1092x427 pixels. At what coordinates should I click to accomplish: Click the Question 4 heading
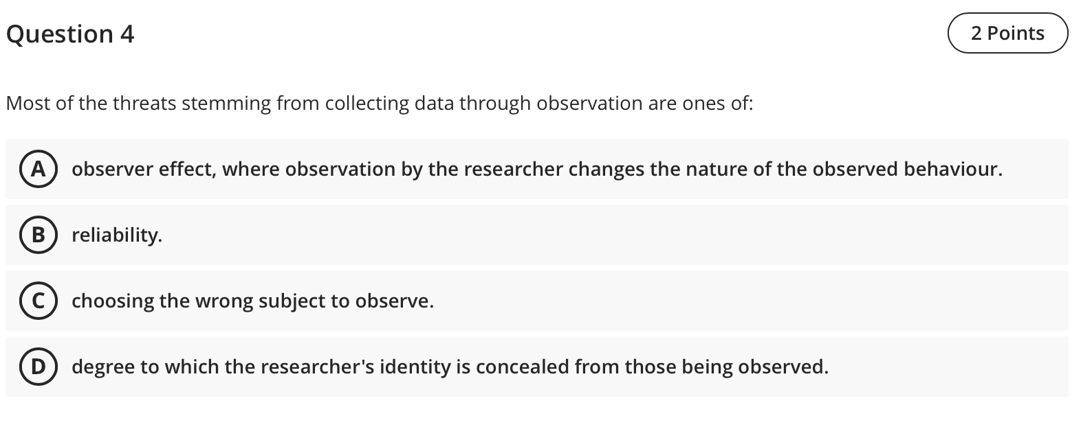click(x=69, y=34)
